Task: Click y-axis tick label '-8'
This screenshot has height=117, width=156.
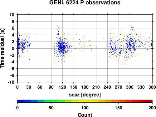Action: [x=12, y=76]
